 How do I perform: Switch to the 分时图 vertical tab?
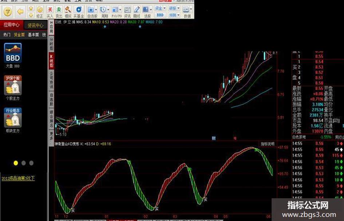click(x=51, y=44)
